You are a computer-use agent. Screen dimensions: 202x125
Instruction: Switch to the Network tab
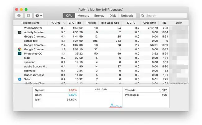click(127, 16)
